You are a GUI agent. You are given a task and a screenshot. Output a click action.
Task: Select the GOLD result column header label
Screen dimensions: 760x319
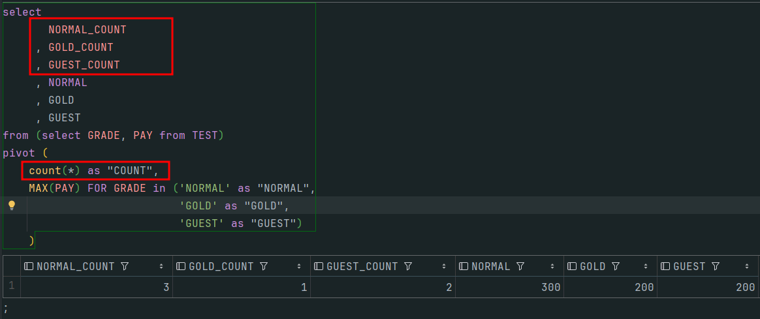click(593, 266)
